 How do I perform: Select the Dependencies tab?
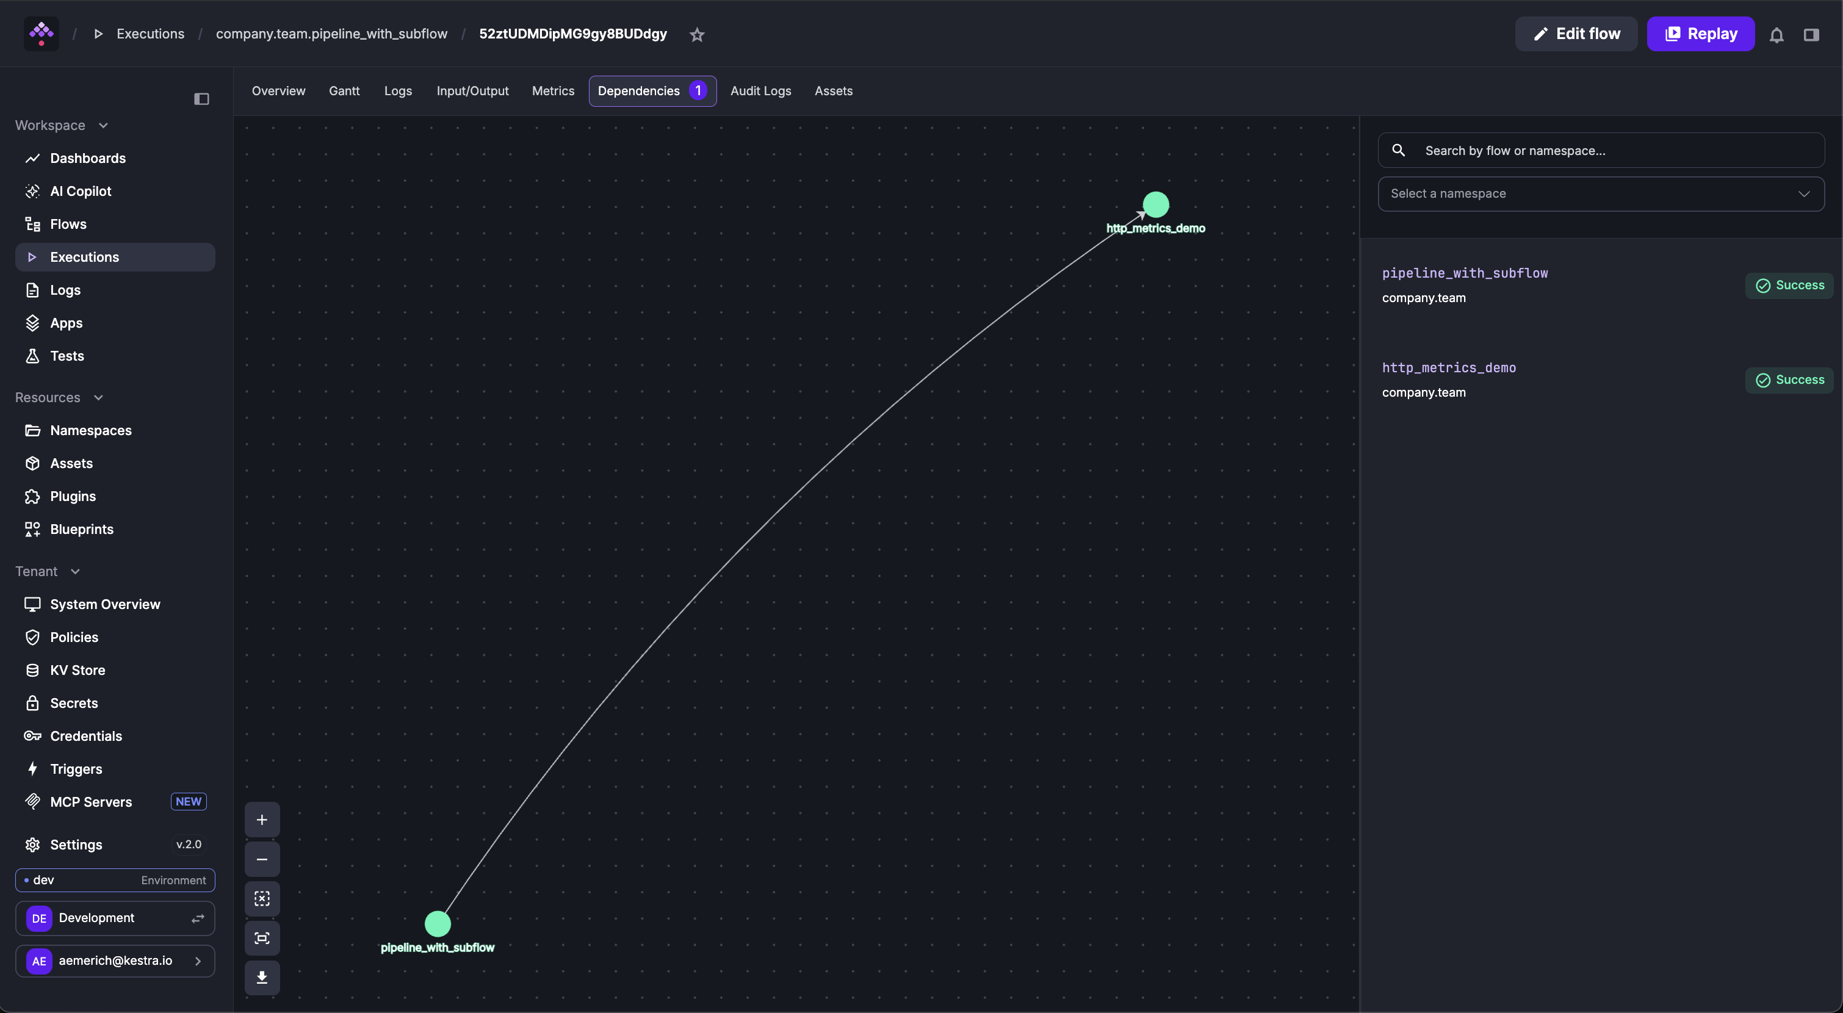(x=652, y=91)
